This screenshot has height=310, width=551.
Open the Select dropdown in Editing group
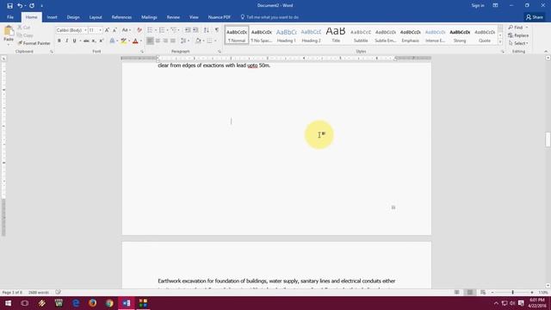click(x=518, y=43)
